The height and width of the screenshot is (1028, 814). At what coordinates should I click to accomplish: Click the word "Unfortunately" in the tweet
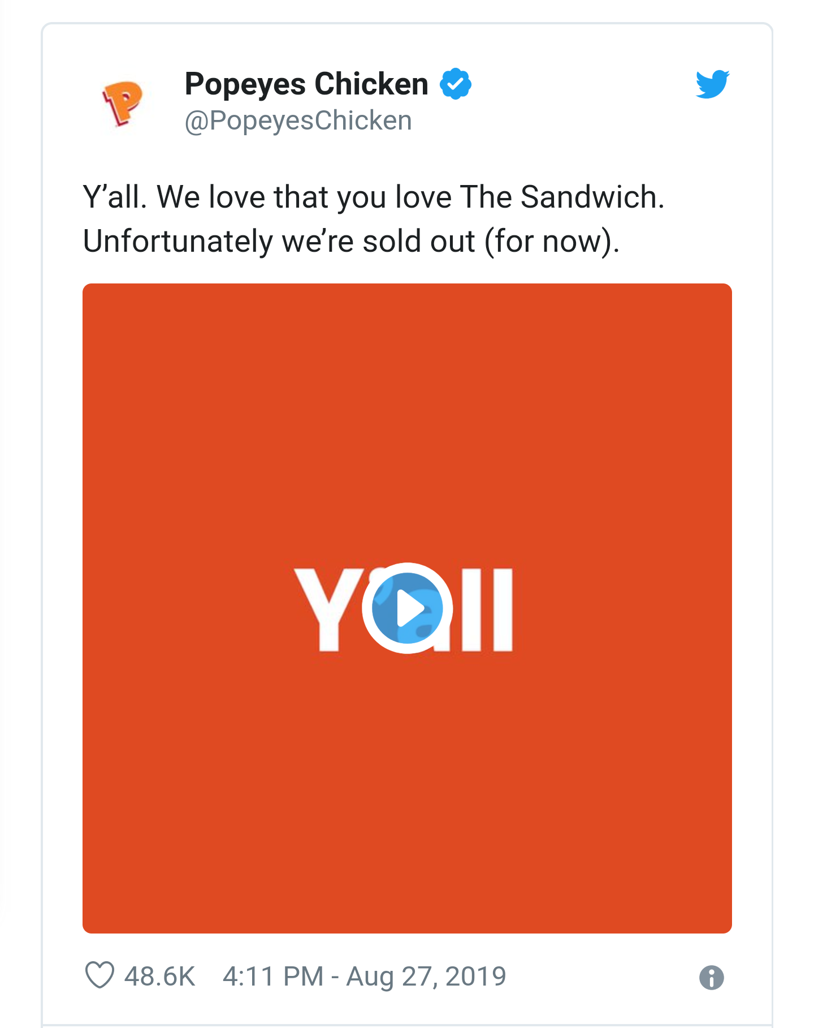pyautogui.click(x=177, y=242)
